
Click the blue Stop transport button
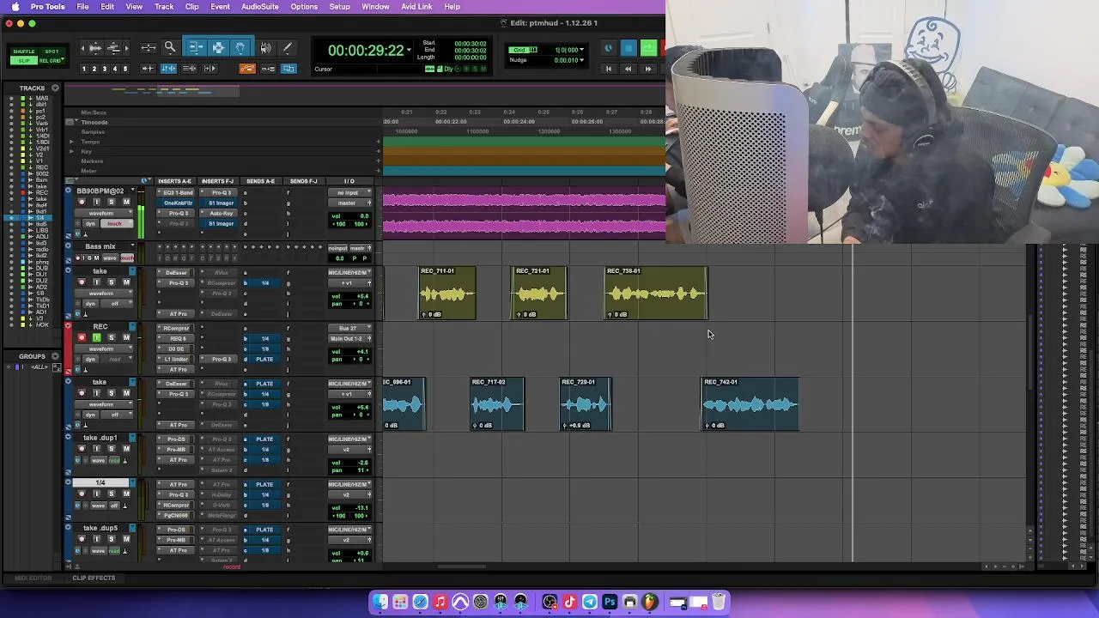tap(628, 49)
